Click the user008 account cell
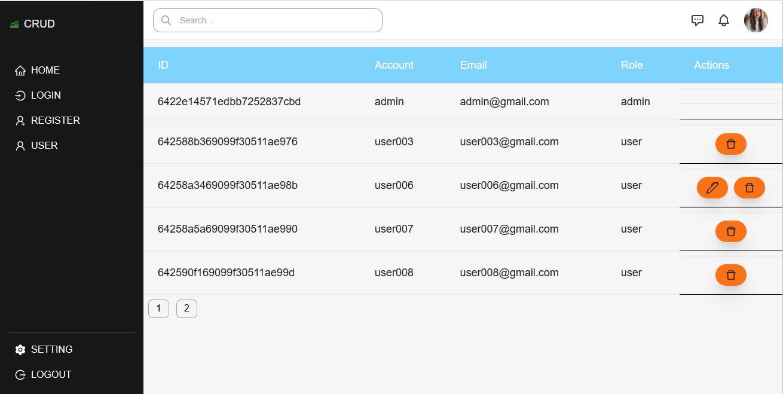The height and width of the screenshot is (394, 783). point(394,273)
